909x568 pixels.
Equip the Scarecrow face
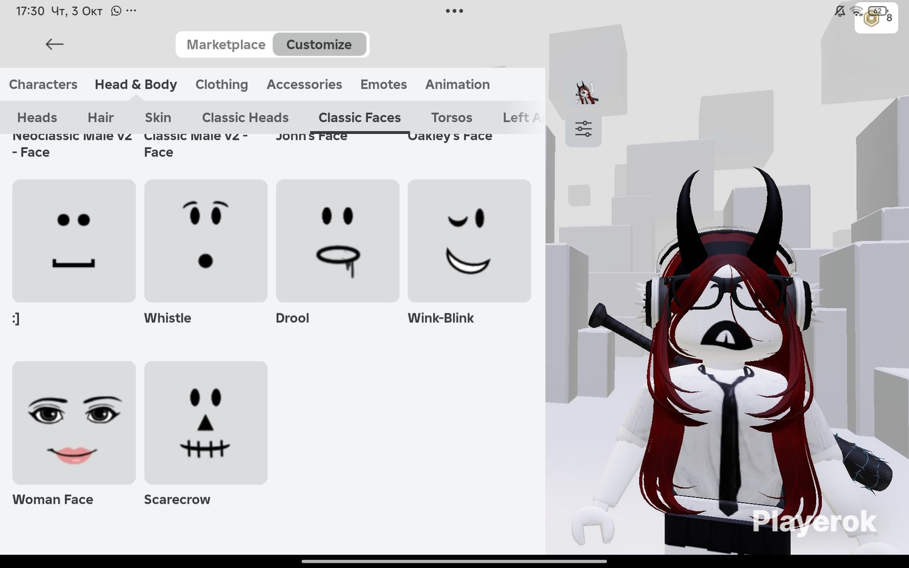coord(206,423)
